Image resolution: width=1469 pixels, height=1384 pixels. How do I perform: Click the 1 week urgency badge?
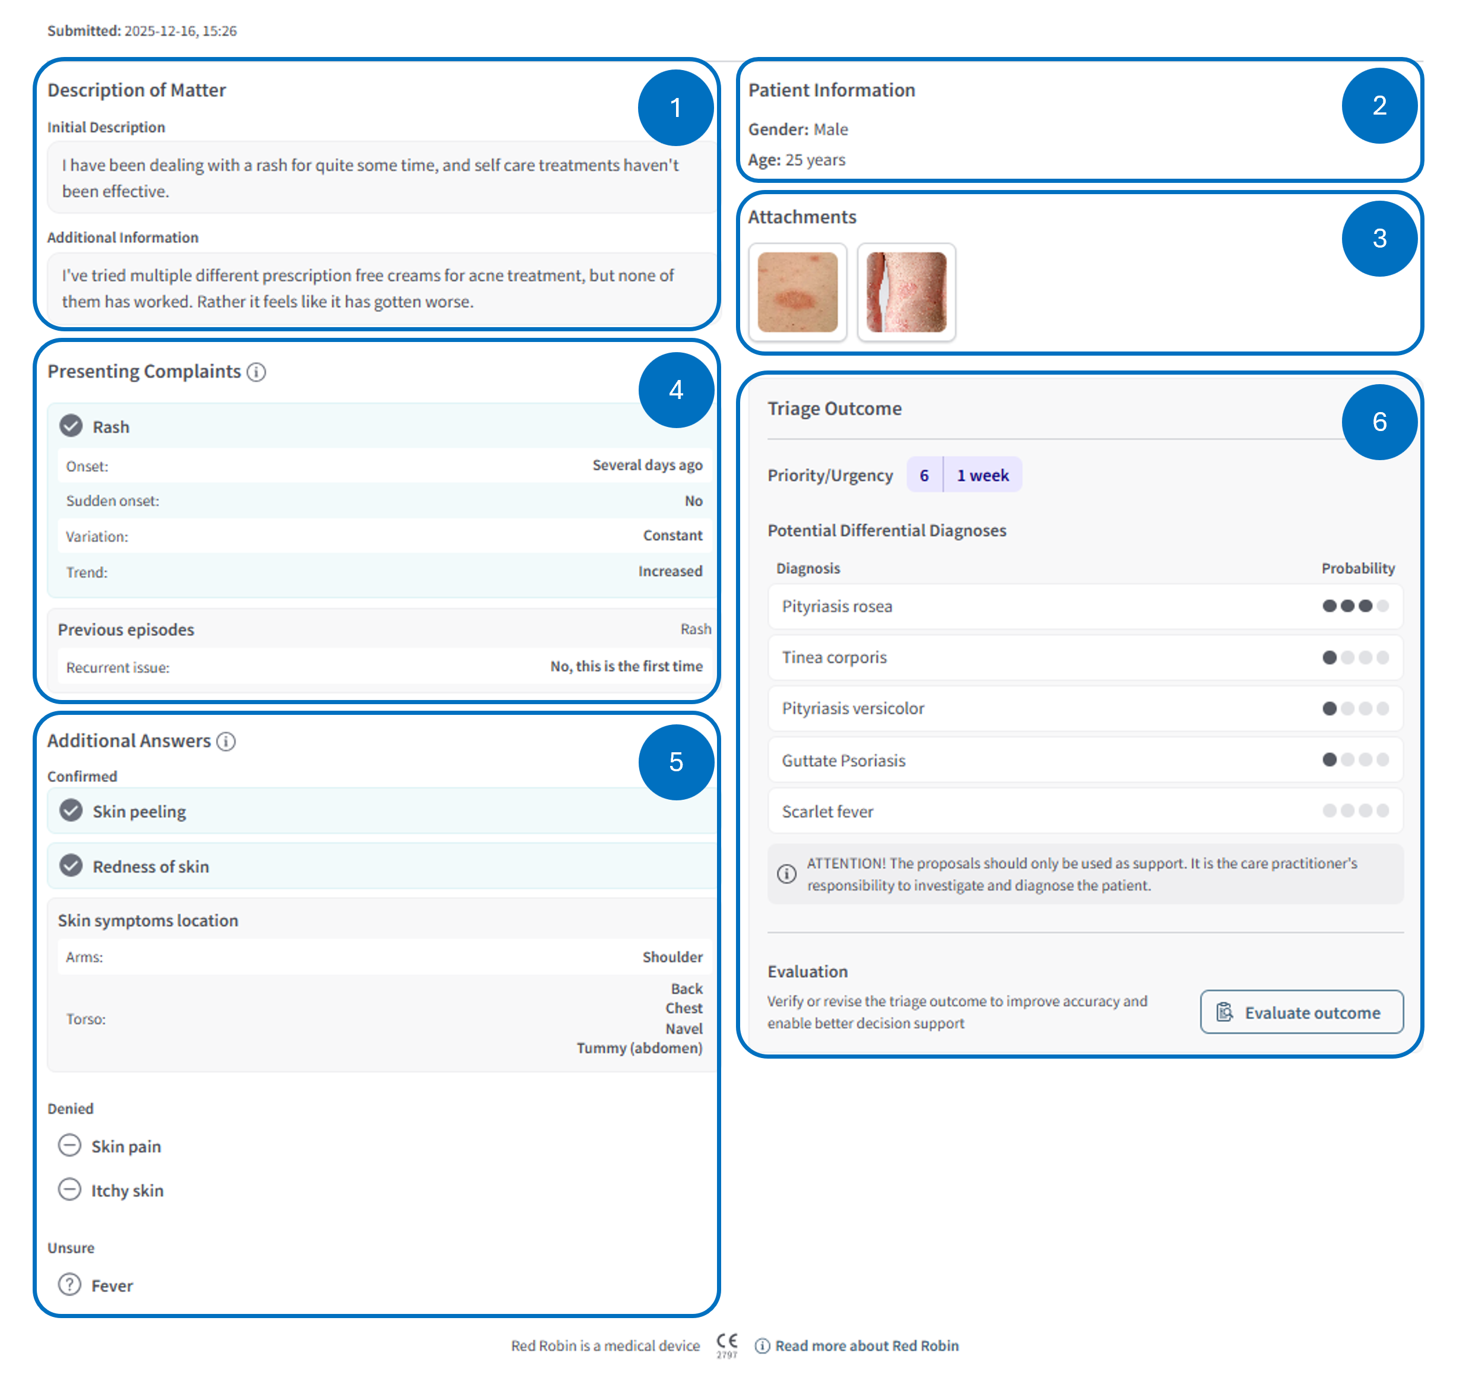click(982, 476)
